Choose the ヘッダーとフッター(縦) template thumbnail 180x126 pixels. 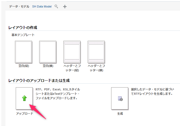point(72,52)
